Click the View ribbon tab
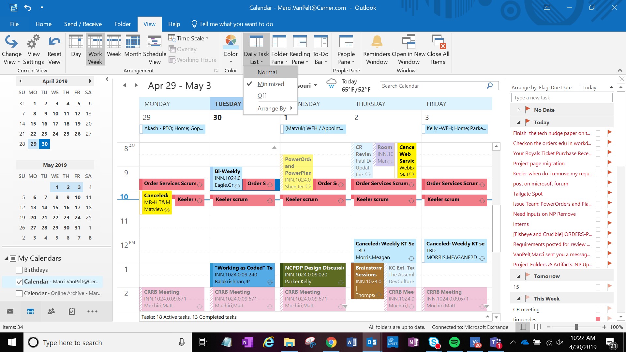This screenshot has height=352, width=626. (150, 24)
